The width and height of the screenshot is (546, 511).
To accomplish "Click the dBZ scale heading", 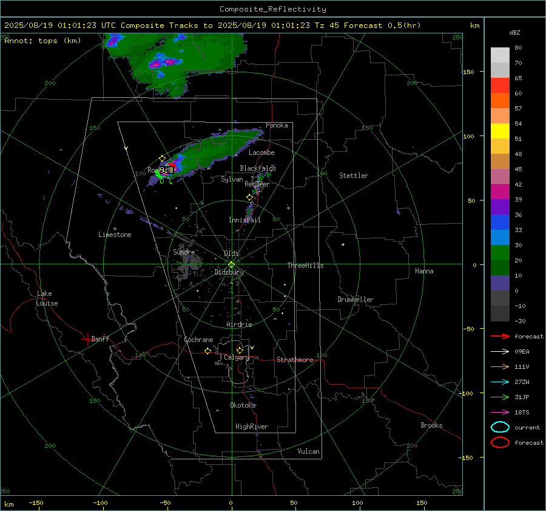I will pyautogui.click(x=514, y=32).
